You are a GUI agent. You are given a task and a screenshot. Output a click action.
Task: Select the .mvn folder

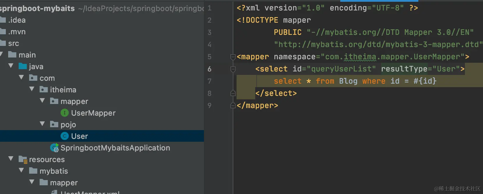[x=17, y=32]
